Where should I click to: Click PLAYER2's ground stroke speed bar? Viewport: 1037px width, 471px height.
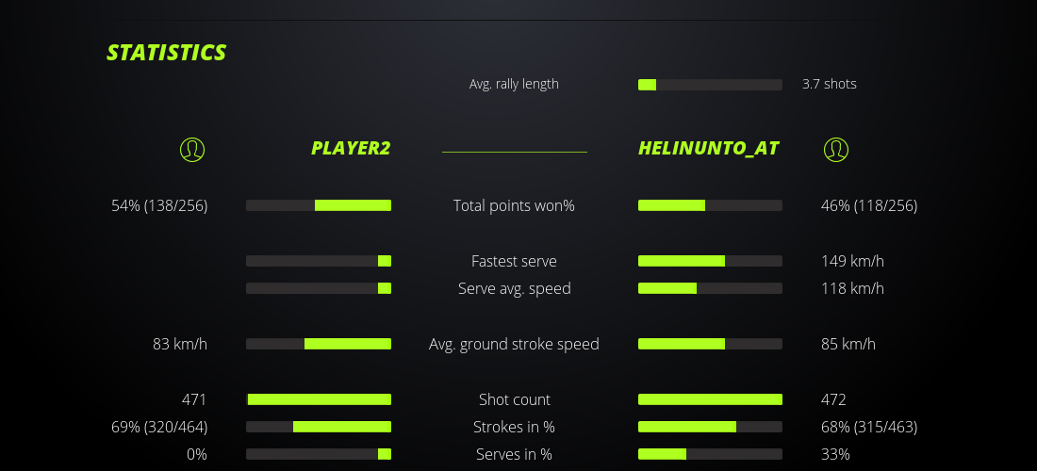(x=319, y=344)
